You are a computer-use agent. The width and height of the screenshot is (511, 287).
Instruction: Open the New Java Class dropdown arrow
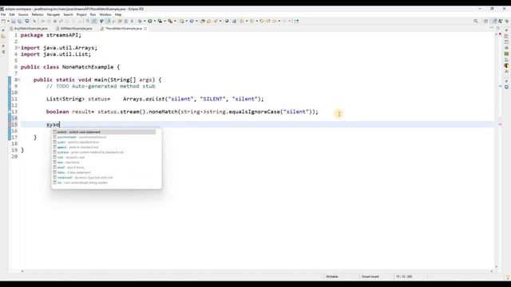196,22
